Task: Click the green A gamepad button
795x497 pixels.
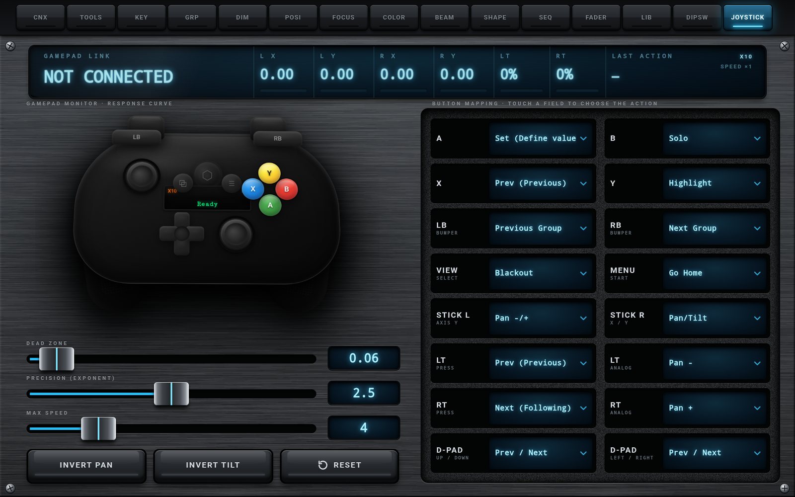Action: point(270,205)
